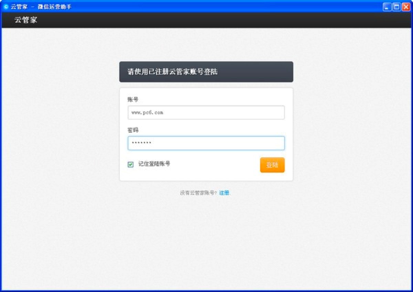413x292 pixels.
Task: Click the 账号 label
Action: click(133, 100)
